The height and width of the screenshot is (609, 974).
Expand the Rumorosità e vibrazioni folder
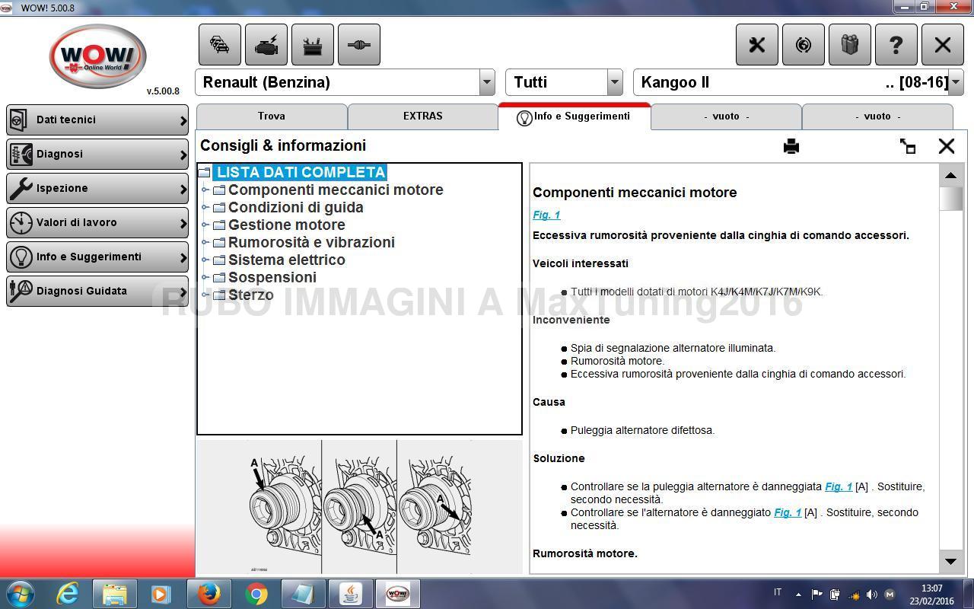[x=205, y=243]
